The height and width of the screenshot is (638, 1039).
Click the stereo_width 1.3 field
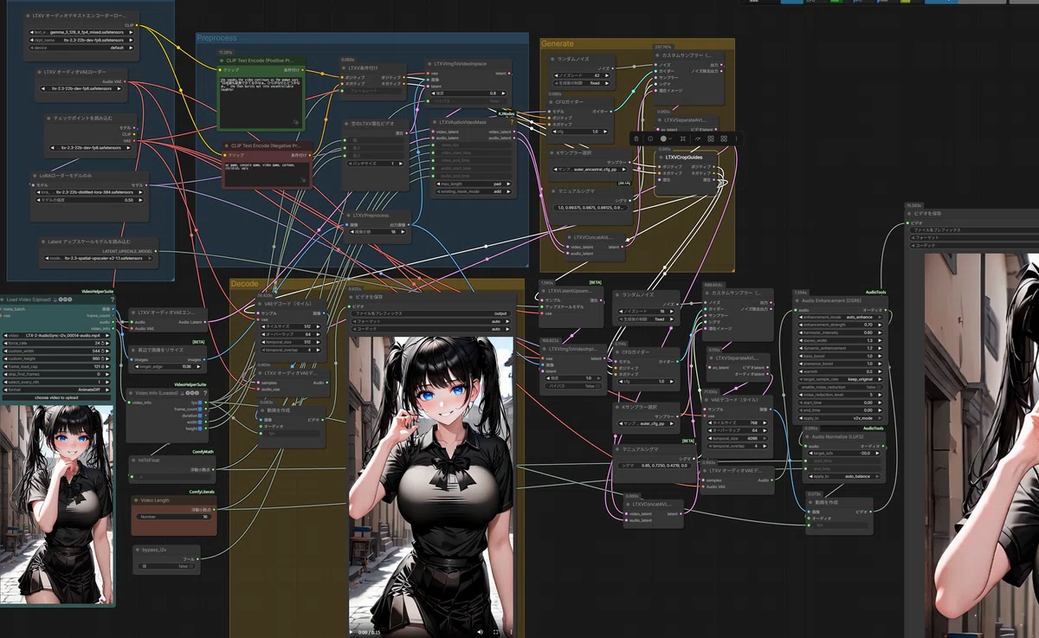(x=840, y=340)
